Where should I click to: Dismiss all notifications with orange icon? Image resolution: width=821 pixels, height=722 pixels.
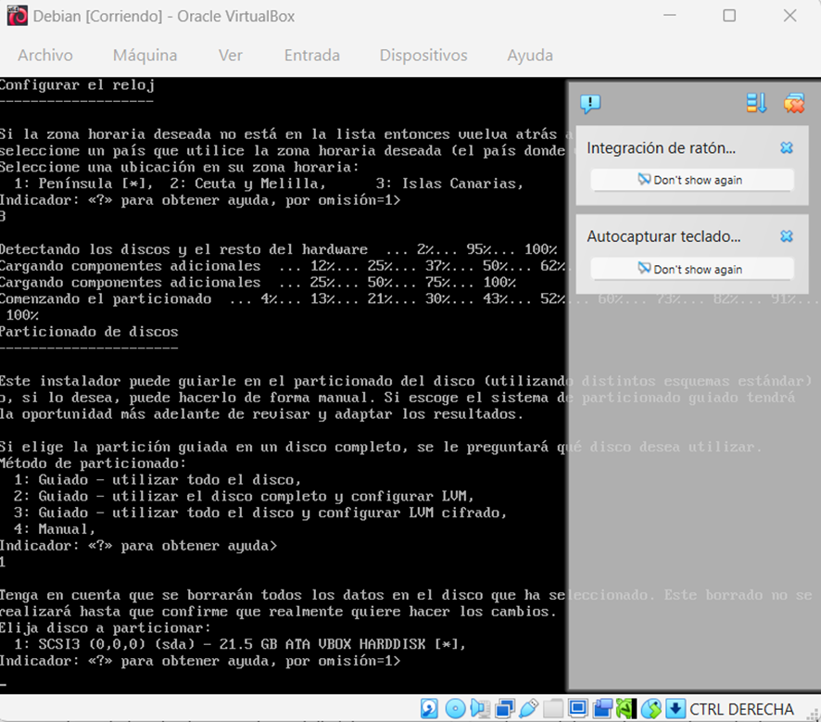tap(794, 103)
